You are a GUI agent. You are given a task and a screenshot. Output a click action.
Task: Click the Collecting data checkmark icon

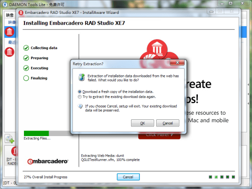point(26,48)
